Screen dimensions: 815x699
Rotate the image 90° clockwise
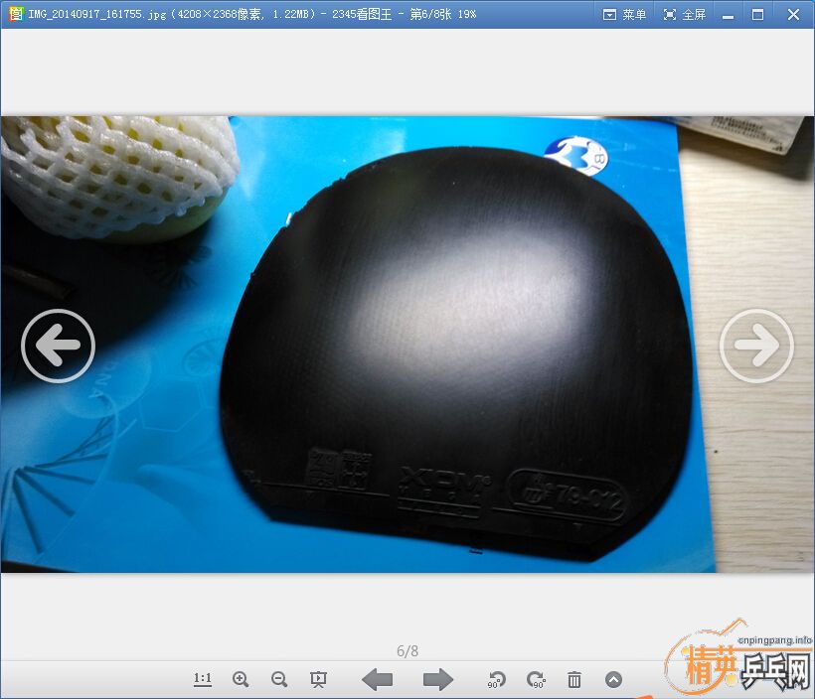536,679
